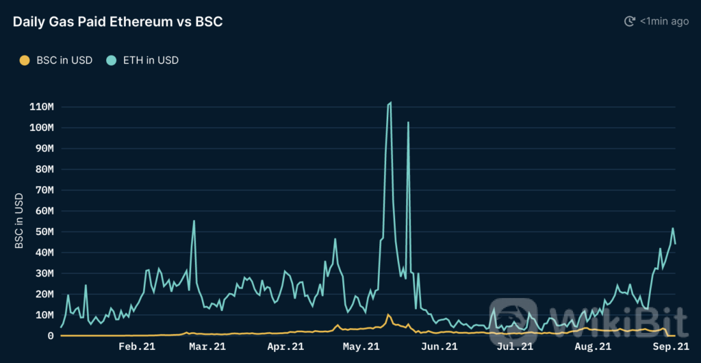The height and width of the screenshot is (363, 701).
Task: Click the 'ETH in USD' legend label
Action: pyautogui.click(x=151, y=60)
